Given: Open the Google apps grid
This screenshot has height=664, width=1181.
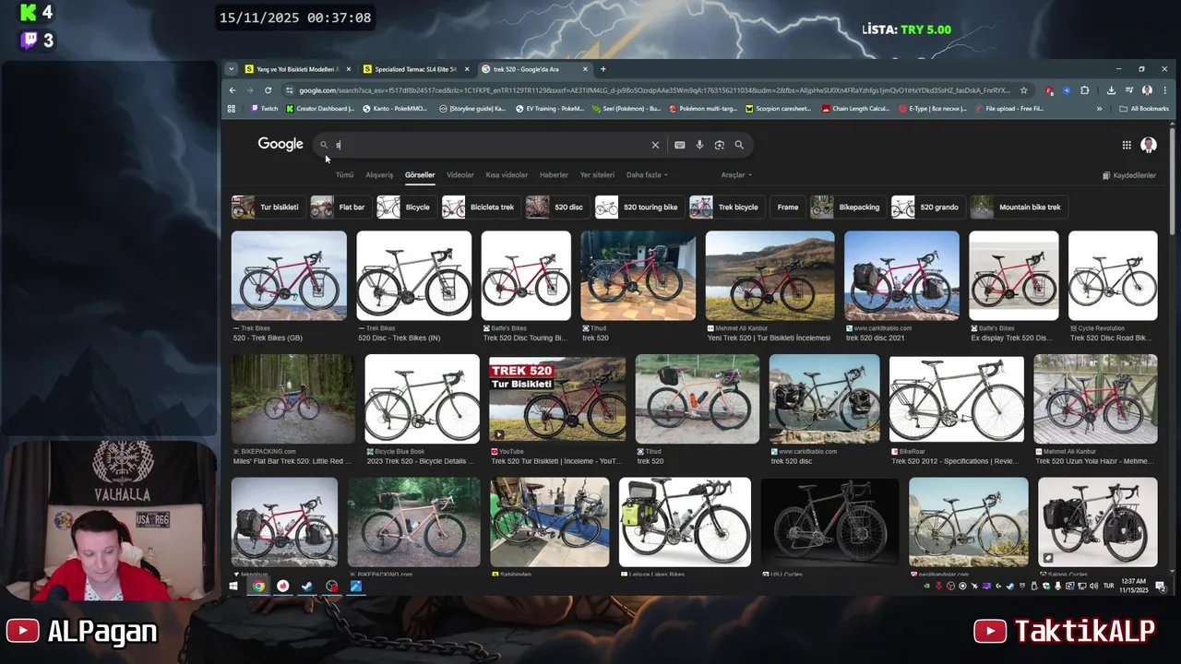Looking at the screenshot, I should [1127, 145].
